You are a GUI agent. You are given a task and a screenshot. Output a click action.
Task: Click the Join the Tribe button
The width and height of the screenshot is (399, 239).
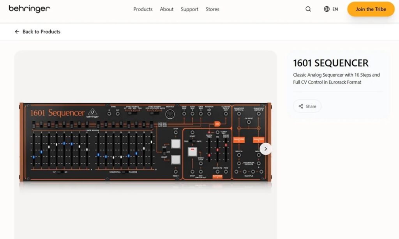coord(371,9)
